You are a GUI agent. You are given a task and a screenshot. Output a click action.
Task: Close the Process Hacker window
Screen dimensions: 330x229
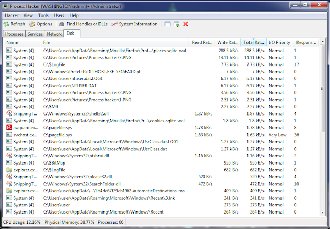click(x=319, y=5)
